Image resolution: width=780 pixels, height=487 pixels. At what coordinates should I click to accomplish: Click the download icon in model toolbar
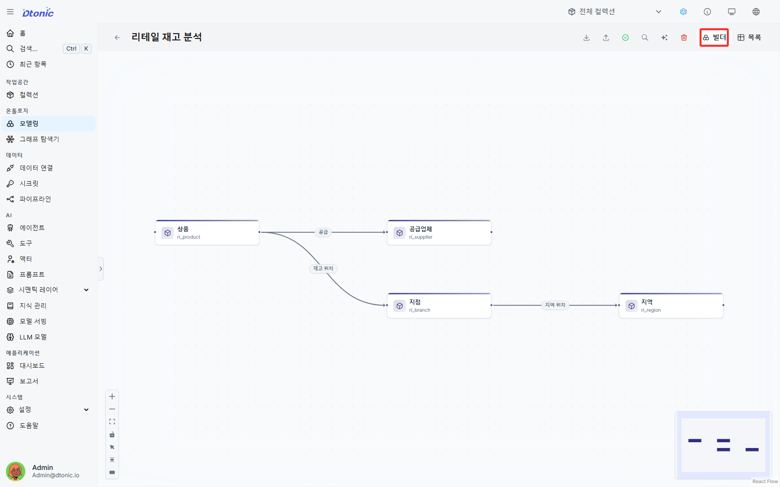click(x=586, y=37)
